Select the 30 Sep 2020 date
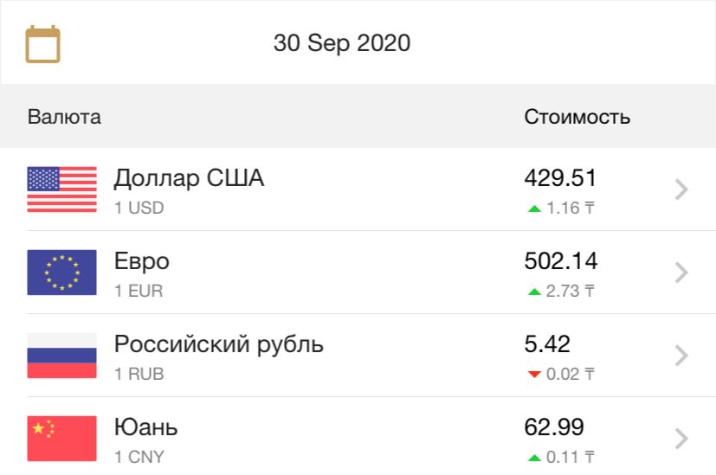 pyautogui.click(x=342, y=43)
